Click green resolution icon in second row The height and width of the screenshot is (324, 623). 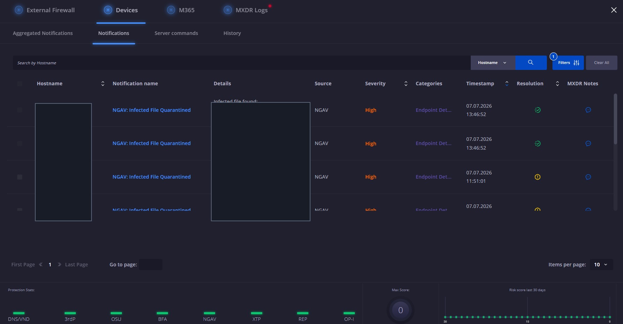pyautogui.click(x=538, y=144)
